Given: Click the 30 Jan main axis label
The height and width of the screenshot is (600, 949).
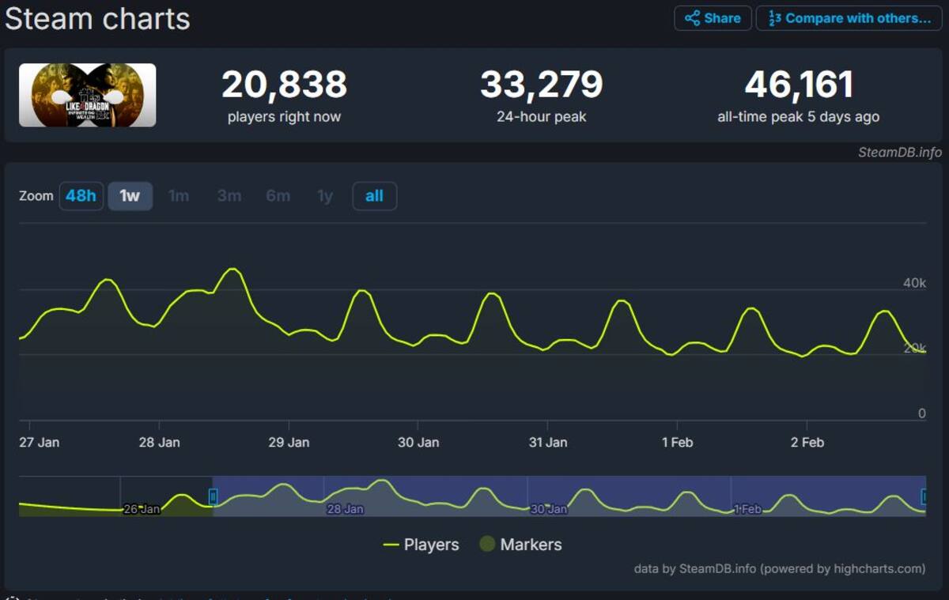Looking at the screenshot, I should point(418,442).
